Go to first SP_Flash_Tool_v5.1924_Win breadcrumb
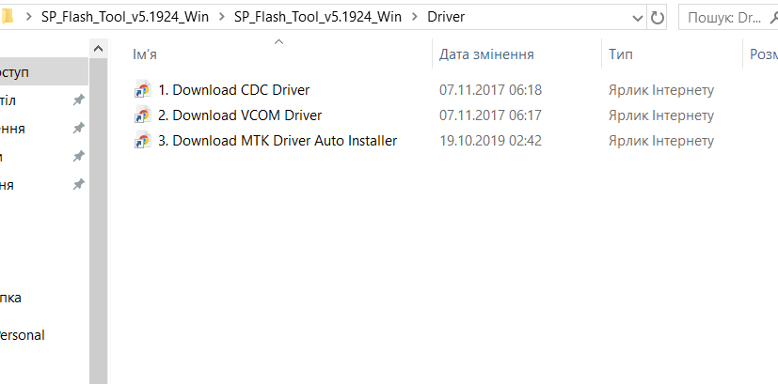778x384 pixels. [x=125, y=17]
